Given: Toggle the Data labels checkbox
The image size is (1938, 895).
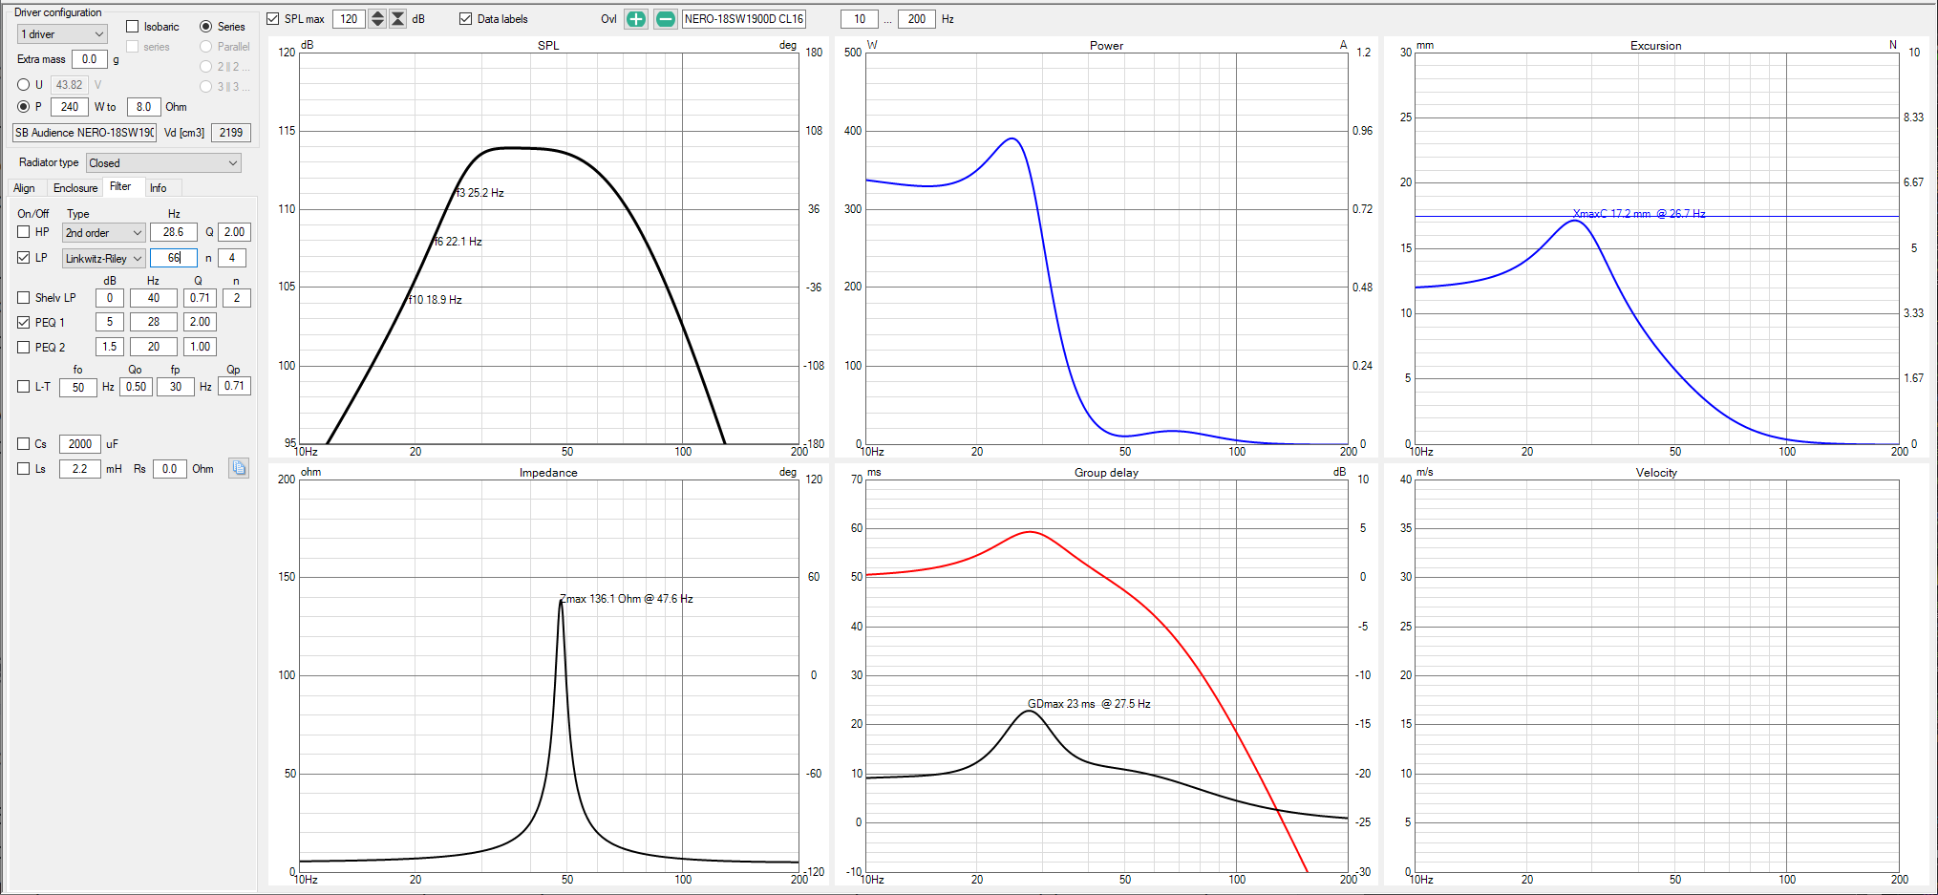Looking at the screenshot, I should click(466, 19).
